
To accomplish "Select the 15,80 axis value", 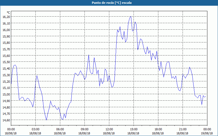I will pos(6,43).
